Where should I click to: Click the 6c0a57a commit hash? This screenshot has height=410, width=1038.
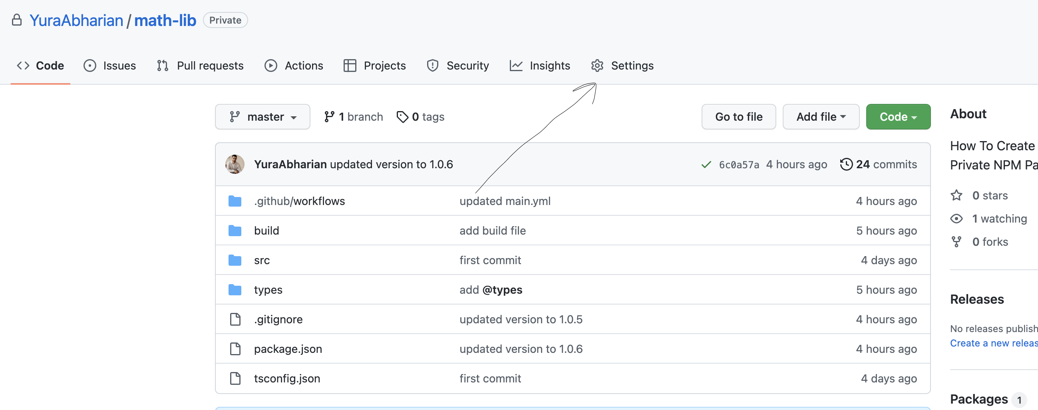(x=739, y=165)
